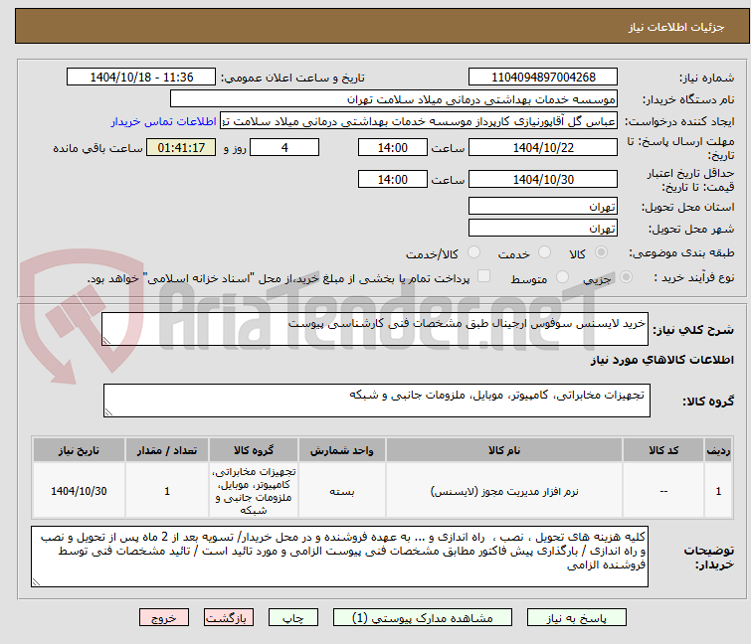Viewport: 751px width, 644px height.
Task: Click the price validity time 14:00 field
Action: click(392, 179)
